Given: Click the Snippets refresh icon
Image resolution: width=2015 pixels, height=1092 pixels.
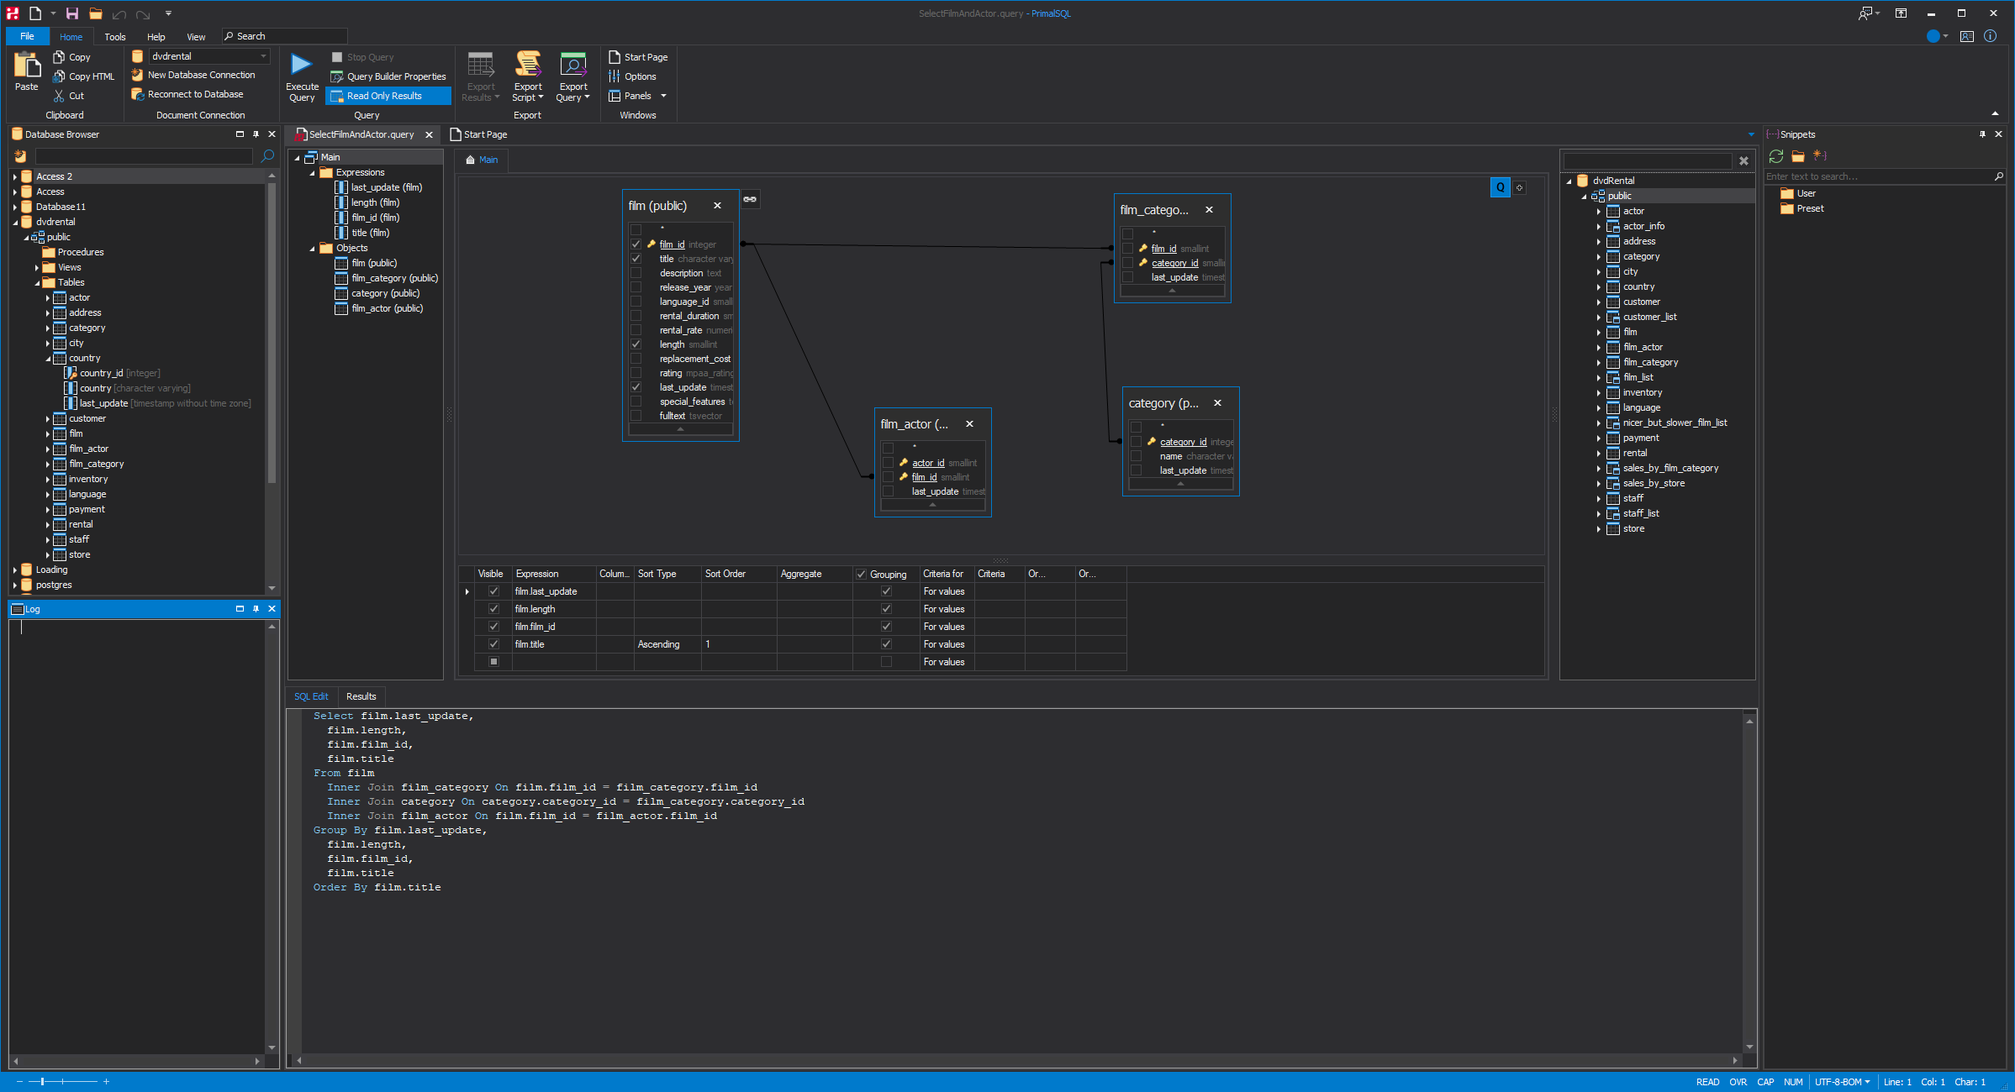Looking at the screenshot, I should tap(1776, 156).
